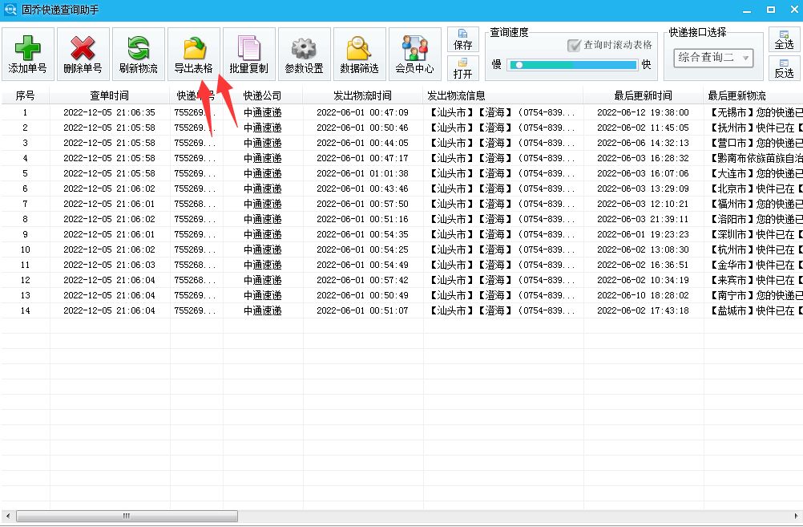Enable the 查询时滚动表格 scroll checkbox
This screenshot has height=527, width=803.
(x=575, y=46)
